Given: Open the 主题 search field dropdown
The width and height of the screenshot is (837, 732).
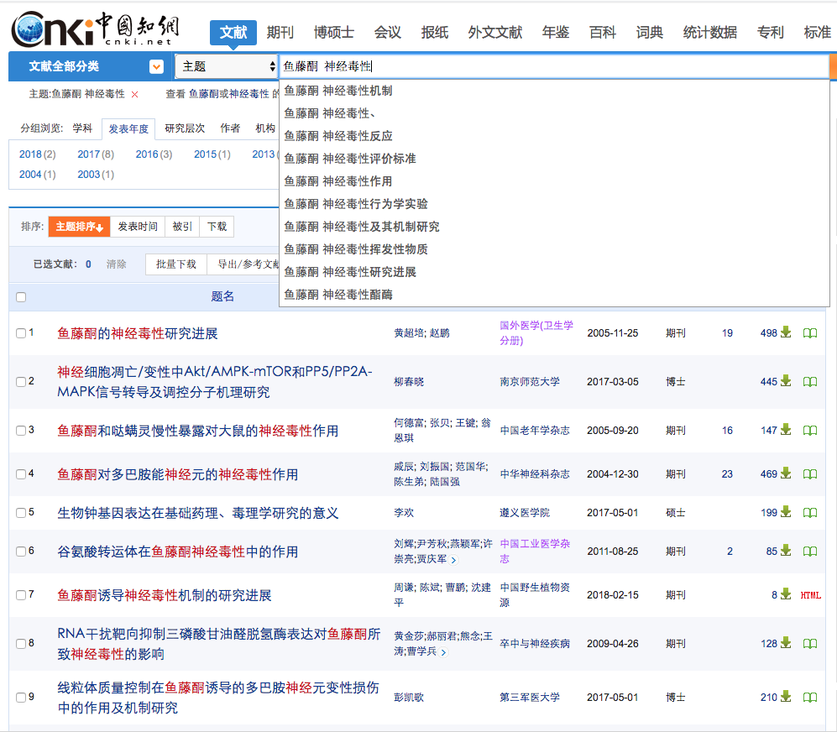Looking at the screenshot, I should (x=227, y=66).
